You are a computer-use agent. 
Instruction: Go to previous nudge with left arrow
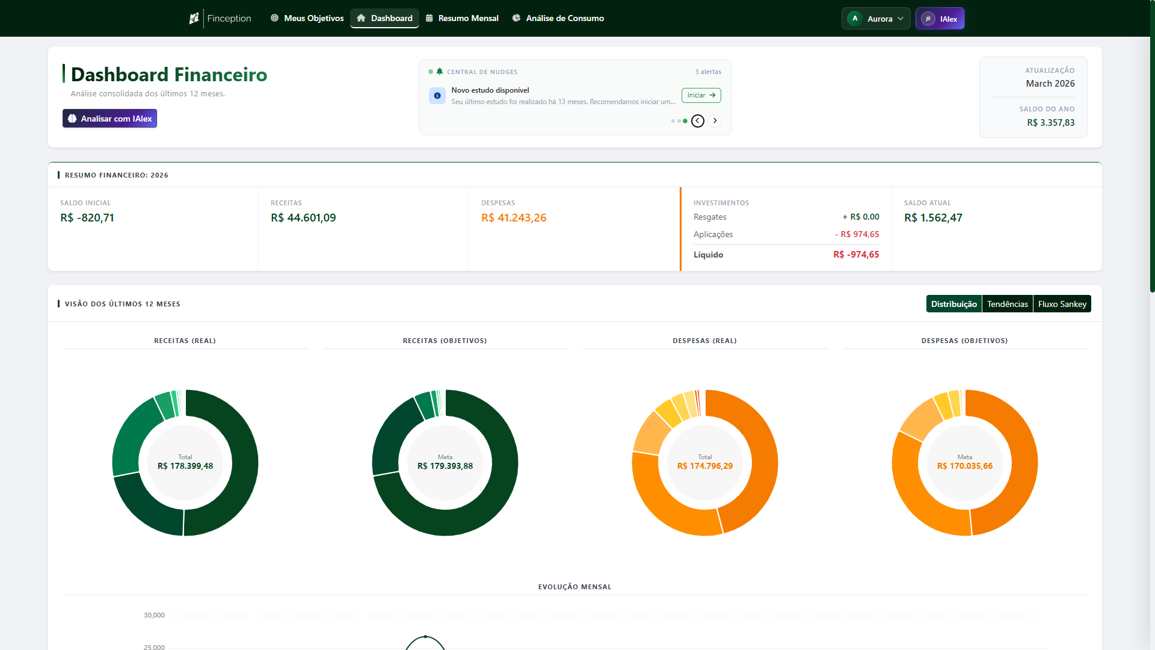698,121
